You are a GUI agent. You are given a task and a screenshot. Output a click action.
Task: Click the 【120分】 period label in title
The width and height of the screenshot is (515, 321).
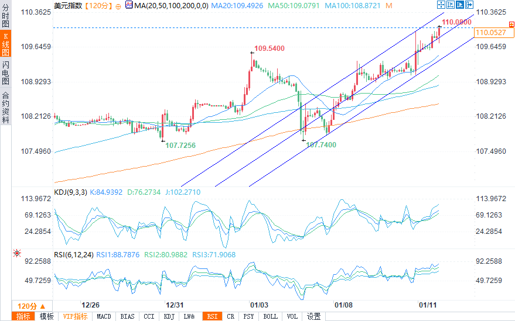point(98,6)
